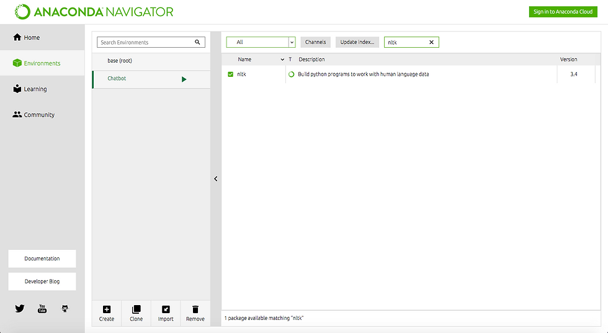The image size is (608, 333).
Task: Select the Chatbot environment
Action: point(151,79)
